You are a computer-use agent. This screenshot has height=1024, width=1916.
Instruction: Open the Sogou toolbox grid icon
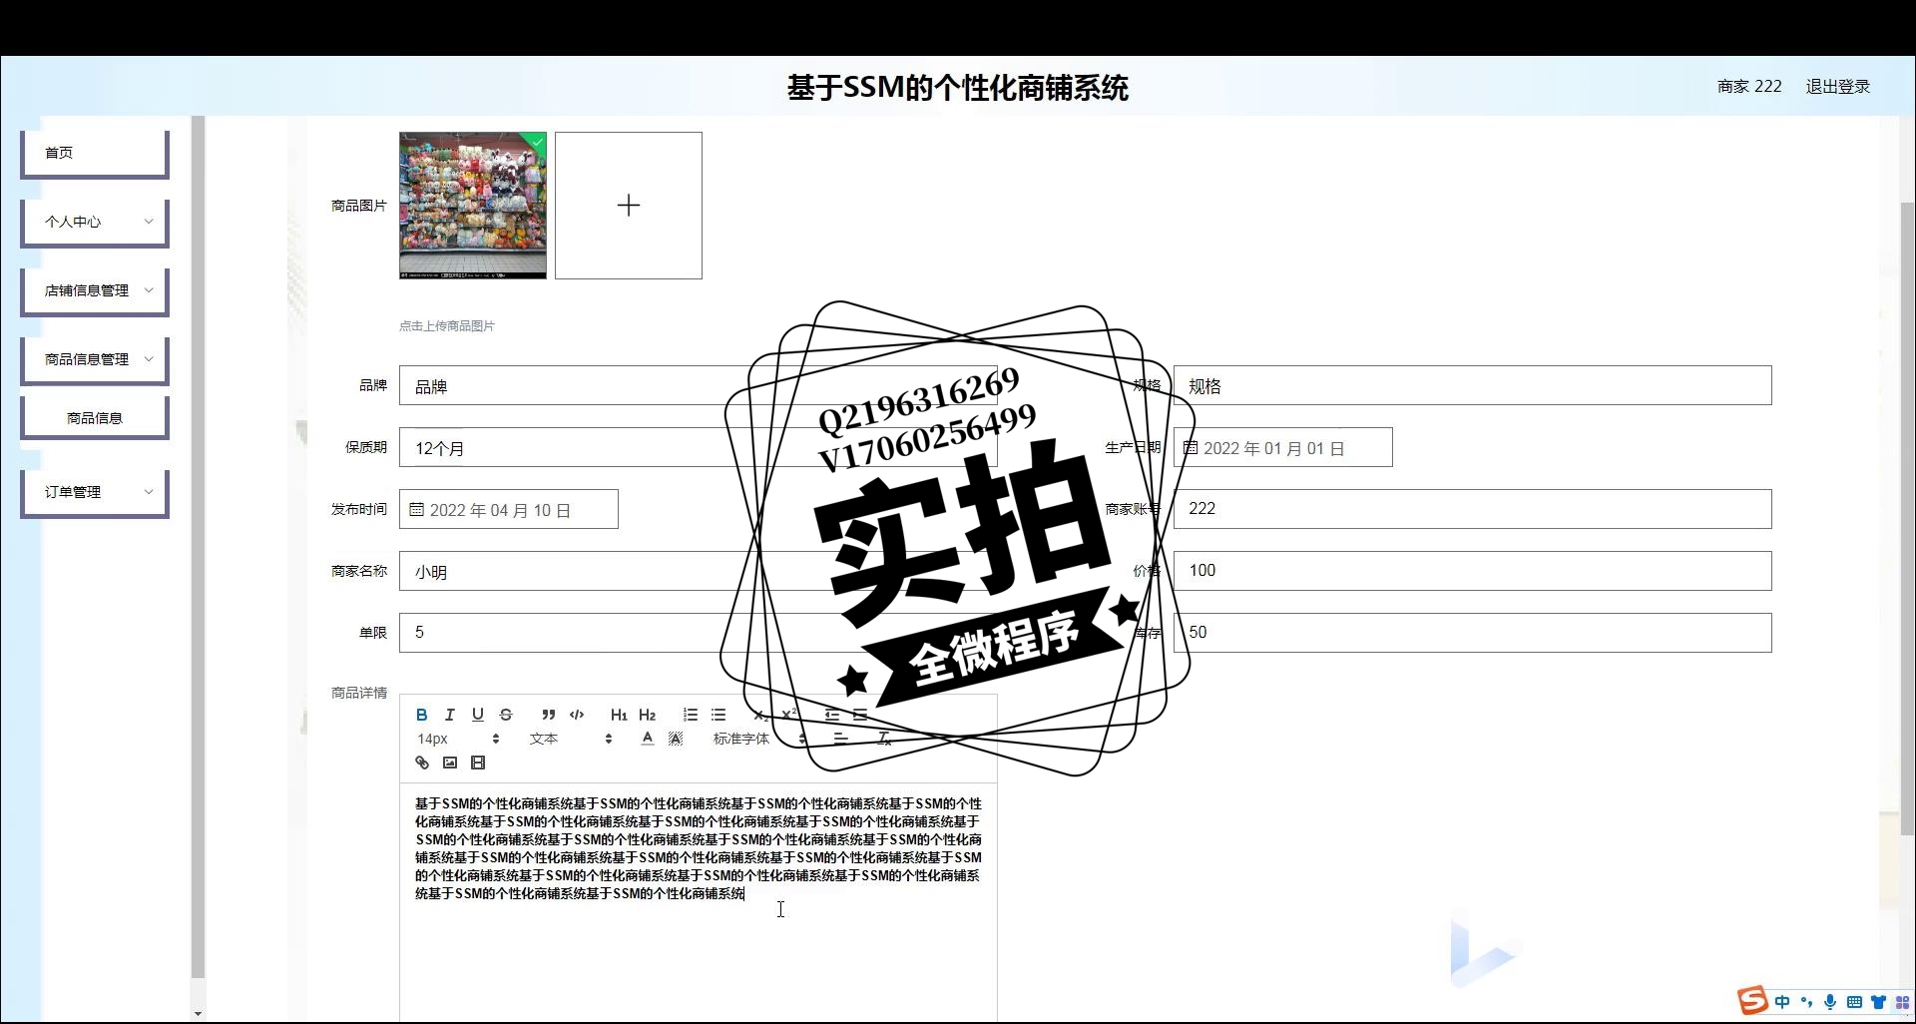1902,1002
